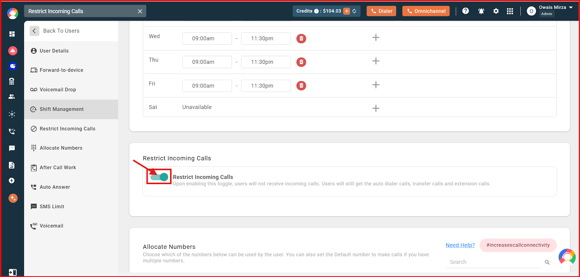Add a time slot for Sat

[x=376, y=108]
